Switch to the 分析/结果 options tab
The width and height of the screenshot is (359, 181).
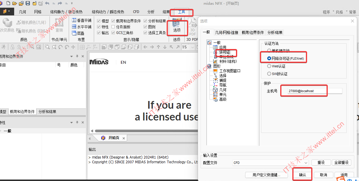[275, 32]
